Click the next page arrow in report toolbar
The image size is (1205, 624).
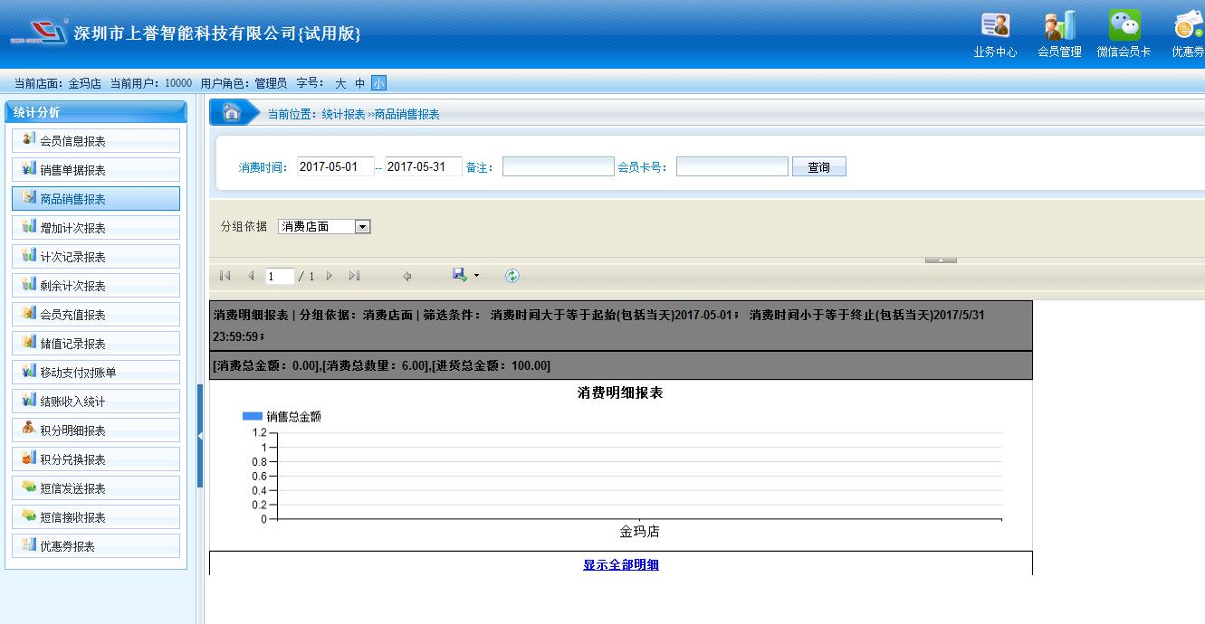330,276
